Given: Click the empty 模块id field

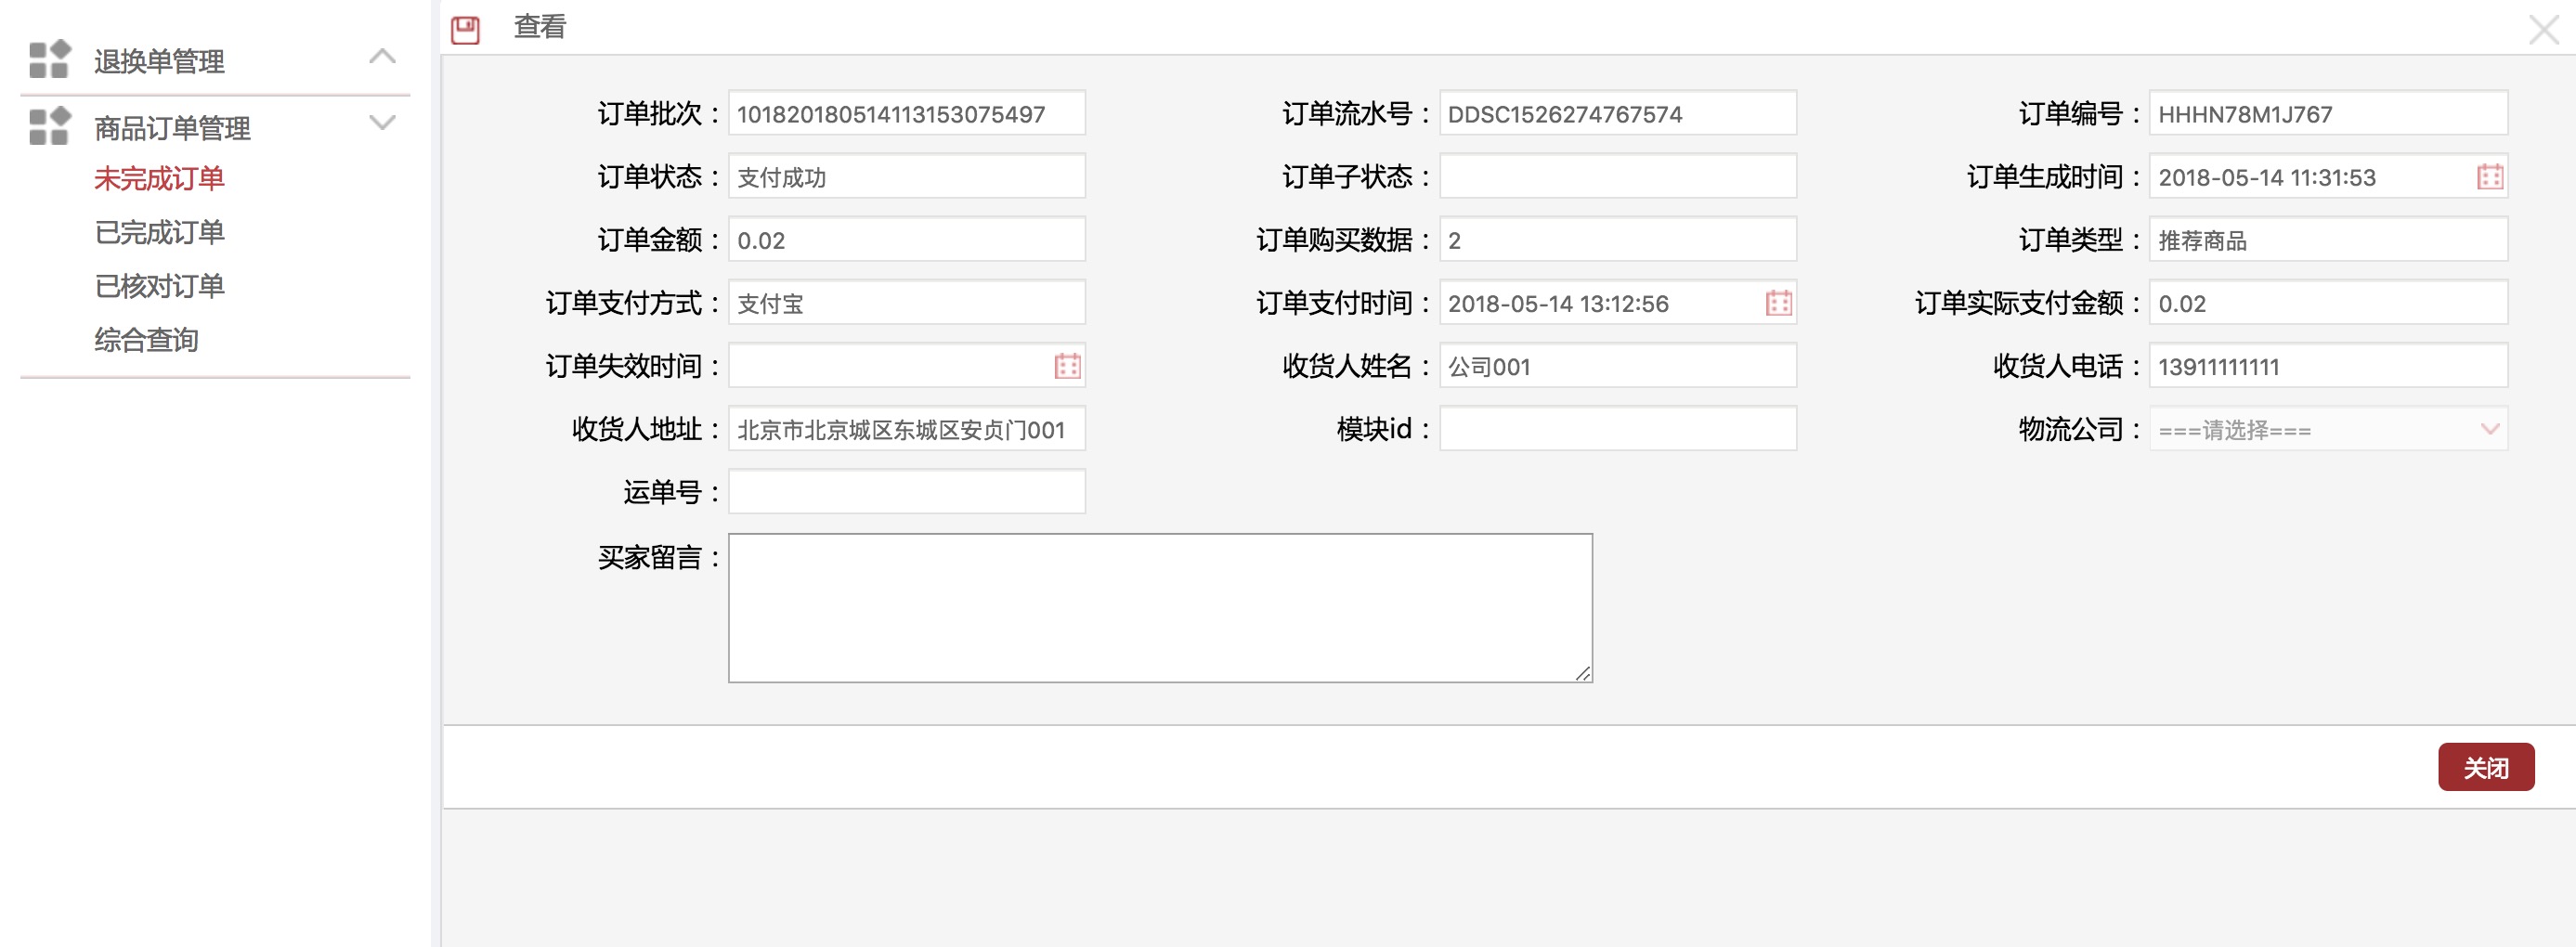Looking at the screenshot, I should [1617, 429].
